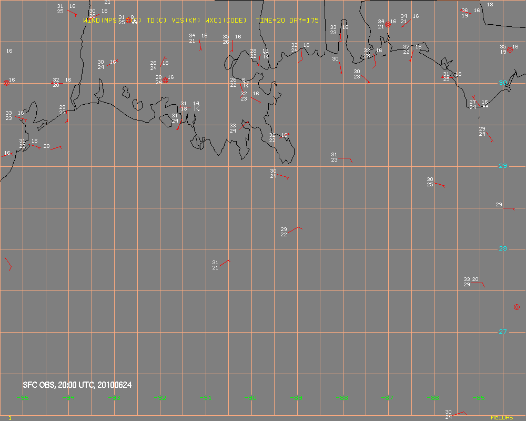Viewport: 526px width, 421px height.
Task: Select the yellow frame number 1
Action: pos(9,418)
